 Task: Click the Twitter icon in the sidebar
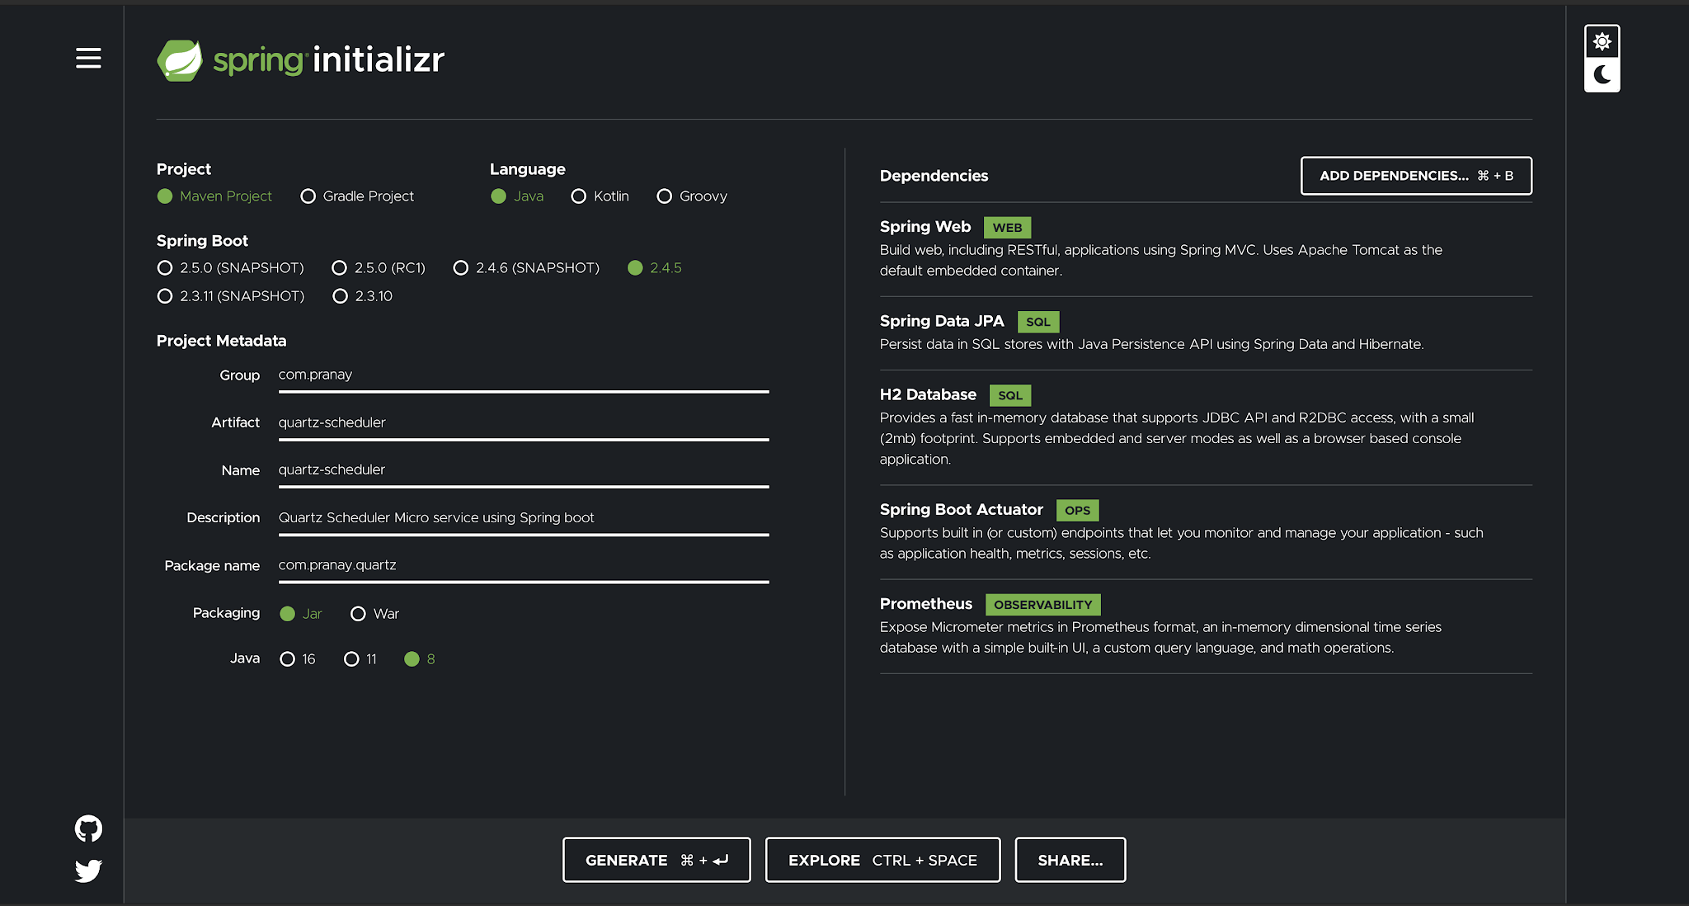87,871
